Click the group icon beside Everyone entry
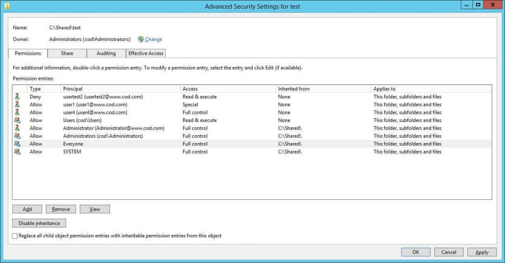The image size is (505, 263). click(17, 144)
